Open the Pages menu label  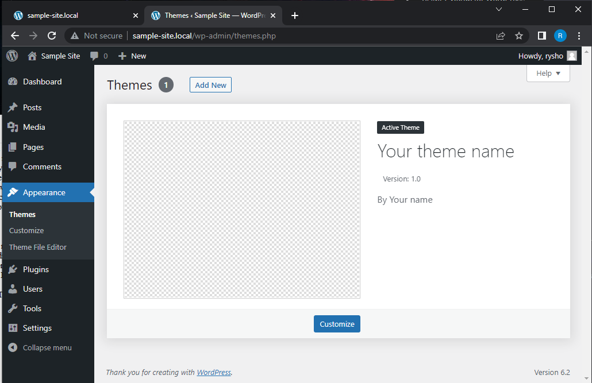click(33, 147)
